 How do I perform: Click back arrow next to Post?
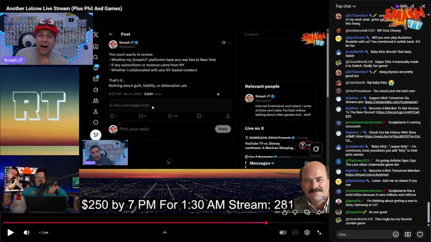[x=111, y=34]
